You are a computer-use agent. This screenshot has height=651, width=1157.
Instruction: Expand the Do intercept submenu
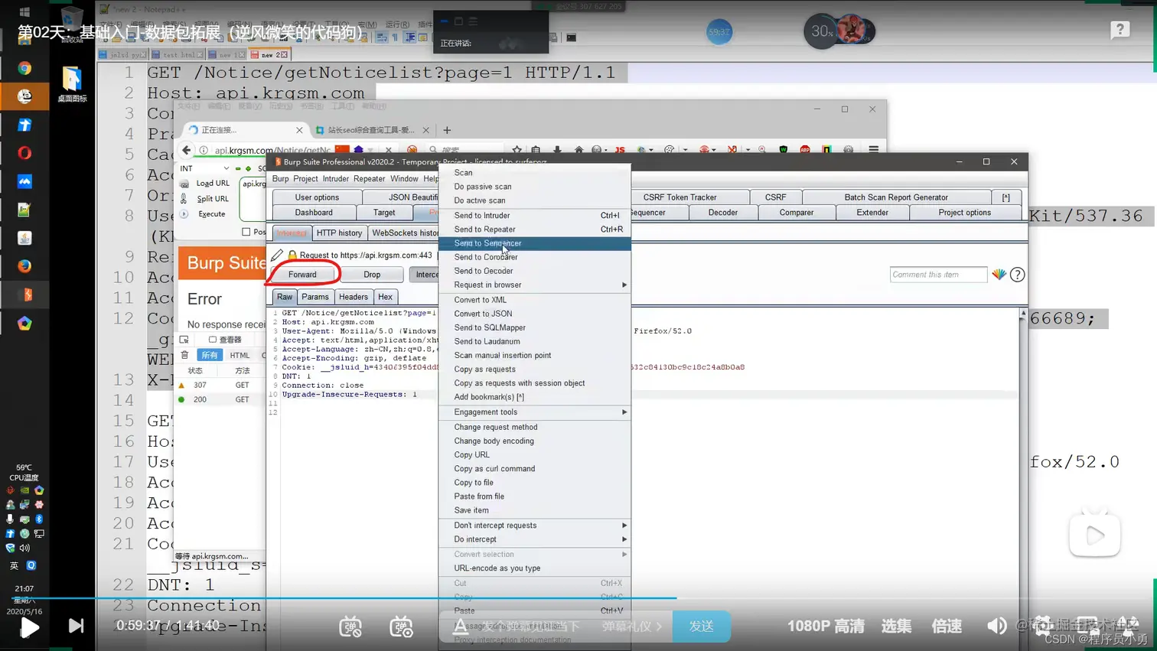[x=535, y=539]
